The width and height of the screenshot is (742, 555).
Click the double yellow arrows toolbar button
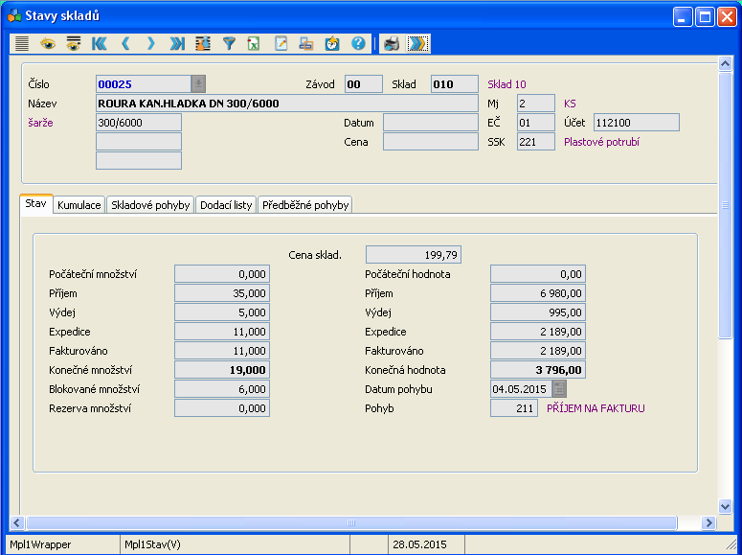point(417,43)
